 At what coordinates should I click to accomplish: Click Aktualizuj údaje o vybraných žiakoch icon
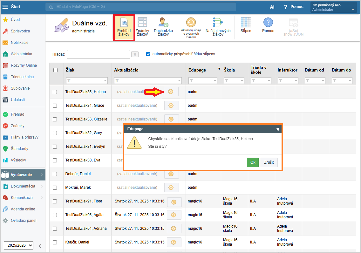click(191, 27)
